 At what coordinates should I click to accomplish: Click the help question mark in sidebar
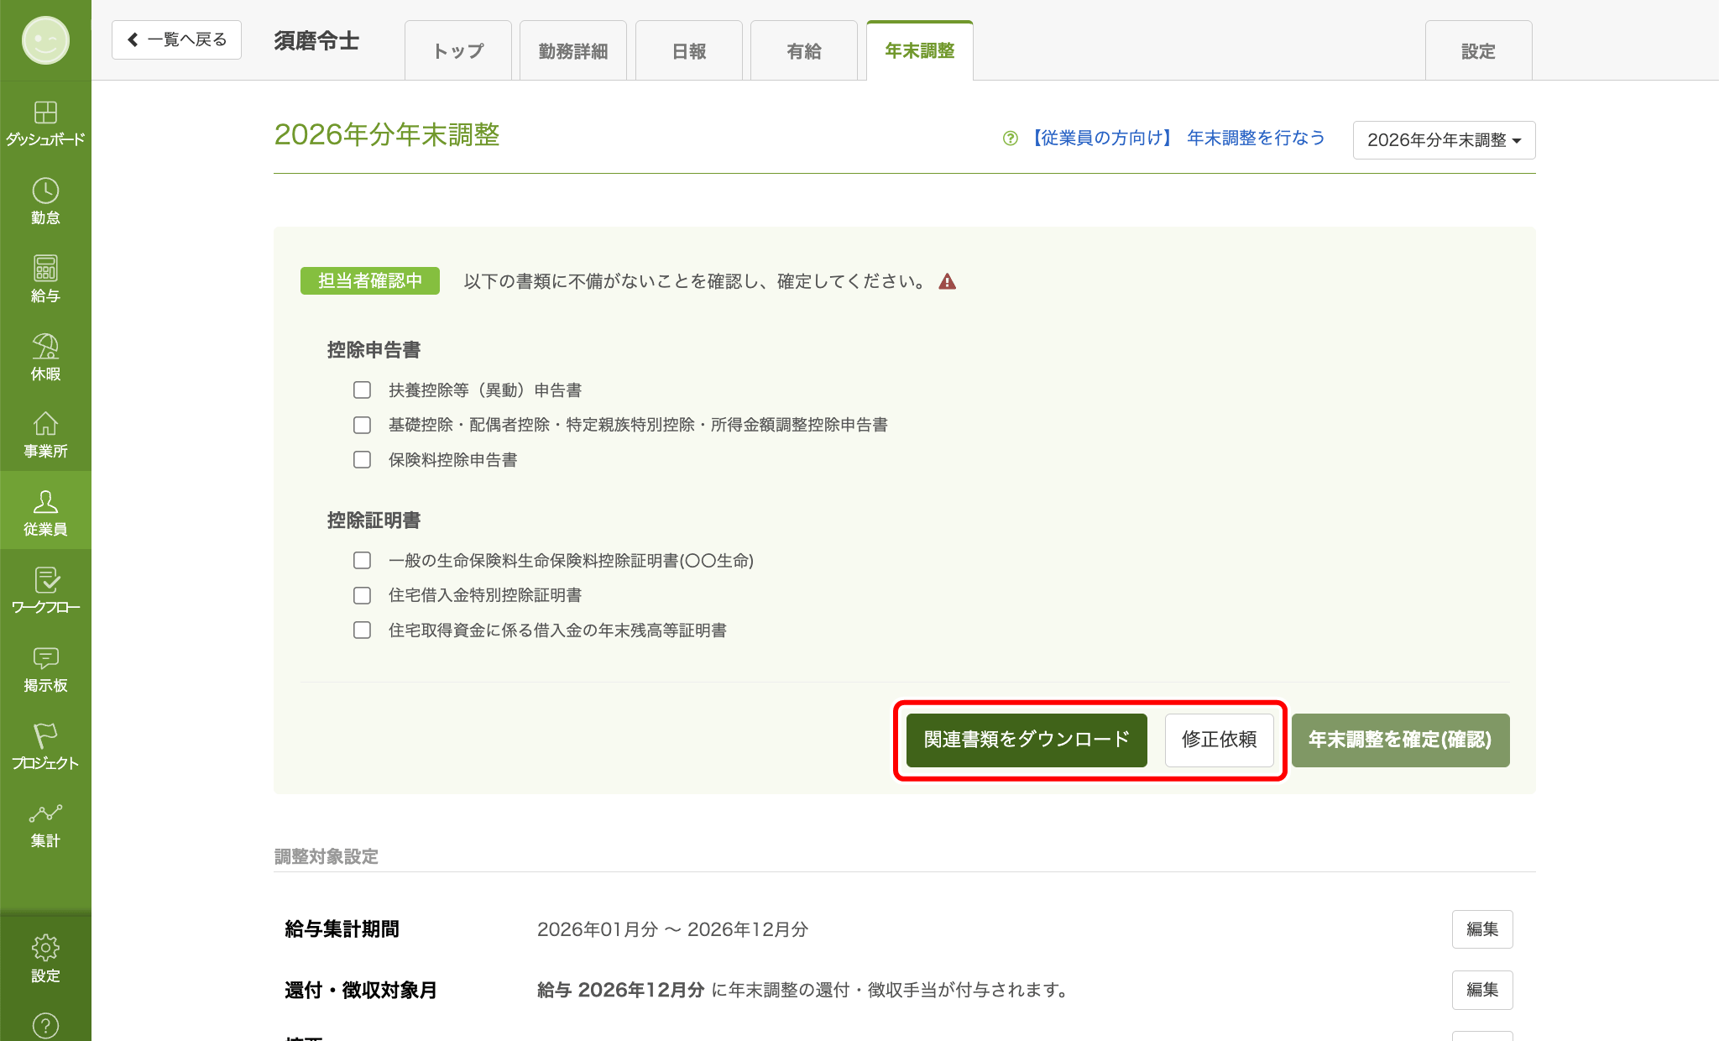pos(45,1025)
